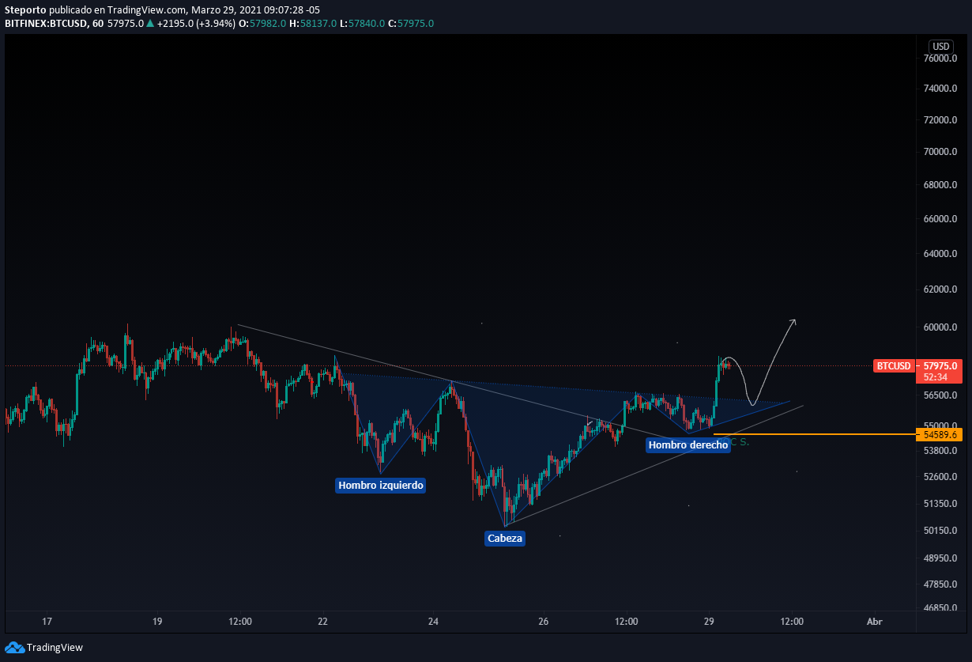Image resolution: width=972 pixels, height=662 pixels.
Task: Click the 53800.0 price axis label
Action: [x=940, y=451]
